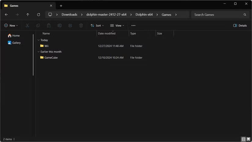The width and height of the screenshot is (252, 142).
Task: Click the Cut scissors icon
Action: [27, 25]
